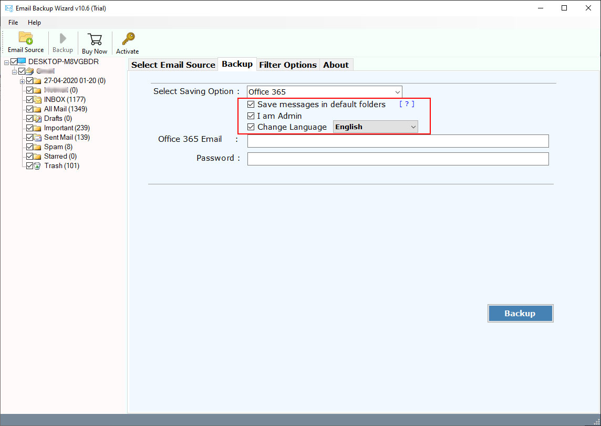Screen dimensions: 601x426
Task: Uncheck the Important (239) checkbox
Action: click(x=29, y=128)
